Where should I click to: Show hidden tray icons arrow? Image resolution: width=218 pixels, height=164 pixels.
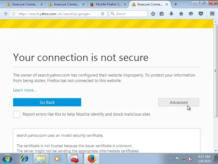[x=171, y=159]
